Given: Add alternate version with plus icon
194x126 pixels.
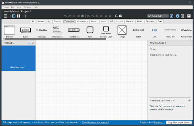Looking at the screenshot, I should [x=189, y=100].
